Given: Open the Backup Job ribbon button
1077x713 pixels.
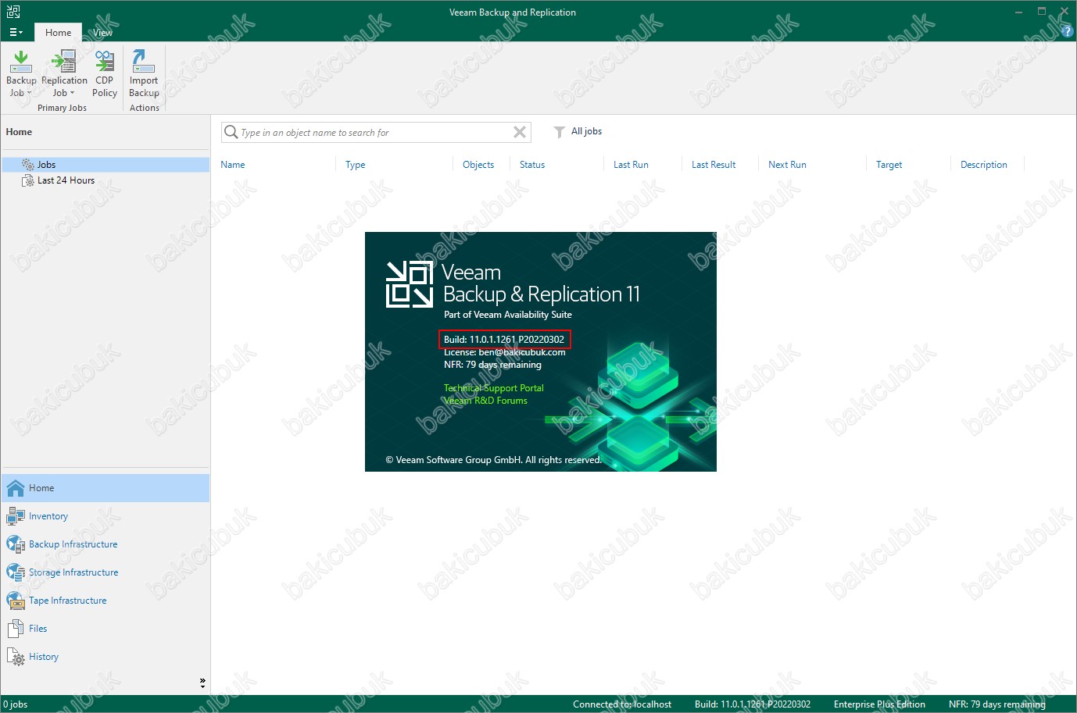Looking at the screenshot, I should 21,73.
